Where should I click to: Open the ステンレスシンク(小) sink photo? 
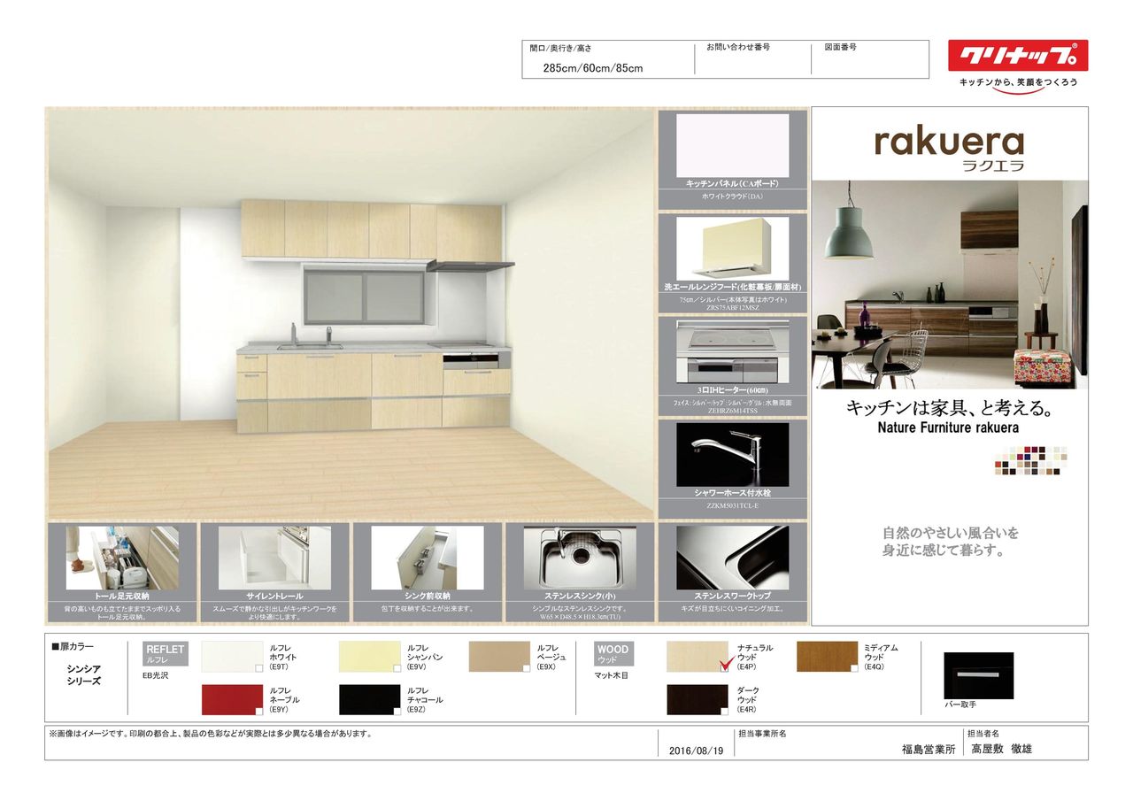point(580,558)
